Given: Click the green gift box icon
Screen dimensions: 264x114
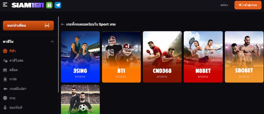Looking at the screenshot, I should pyautogui.click(x=49, y=5).
